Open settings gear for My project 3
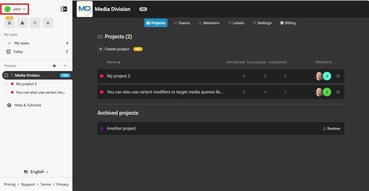Image resolution: width=369 pixels, height=191 pixels. 338,76
